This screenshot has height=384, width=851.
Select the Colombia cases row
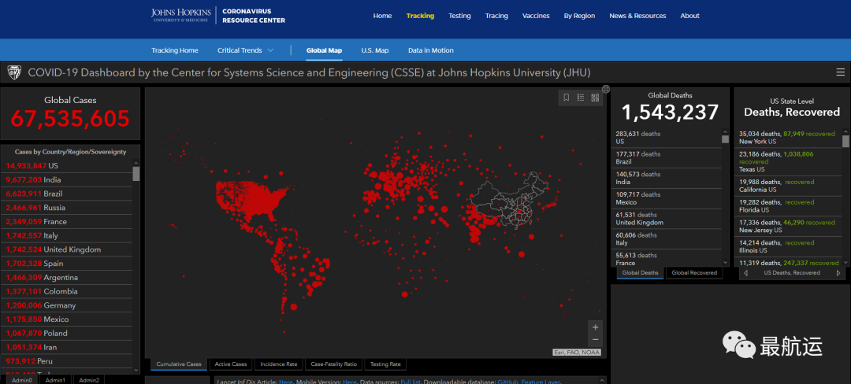(x=67, y=291)
